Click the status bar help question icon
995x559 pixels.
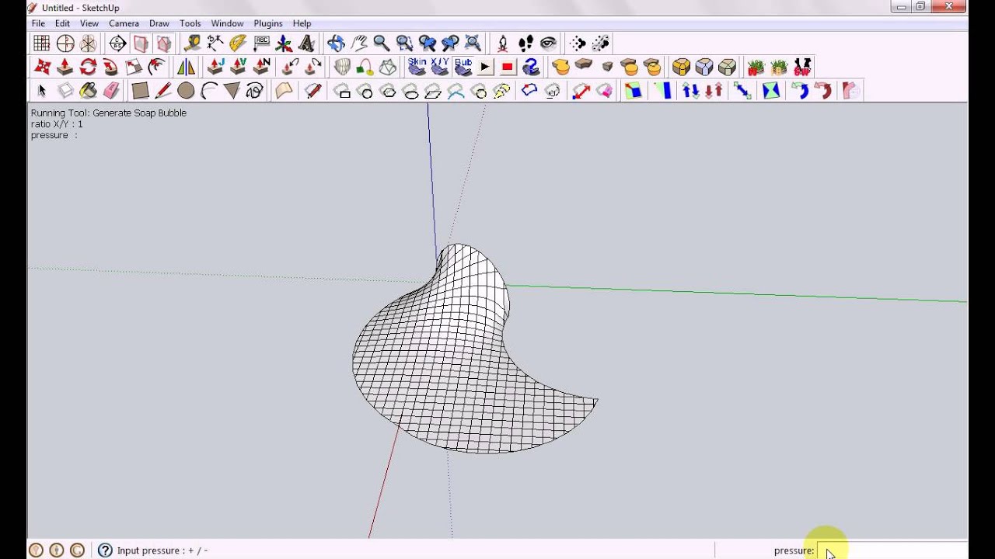(x=105, y=550)
